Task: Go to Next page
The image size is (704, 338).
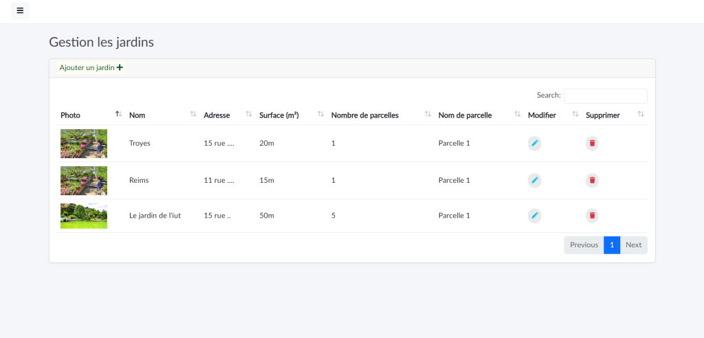Action: (x=633, y=245)
